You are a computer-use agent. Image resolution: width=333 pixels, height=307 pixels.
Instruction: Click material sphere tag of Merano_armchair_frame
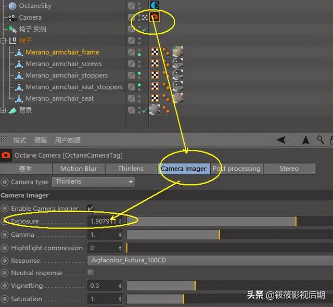click(x=178, y=52)
